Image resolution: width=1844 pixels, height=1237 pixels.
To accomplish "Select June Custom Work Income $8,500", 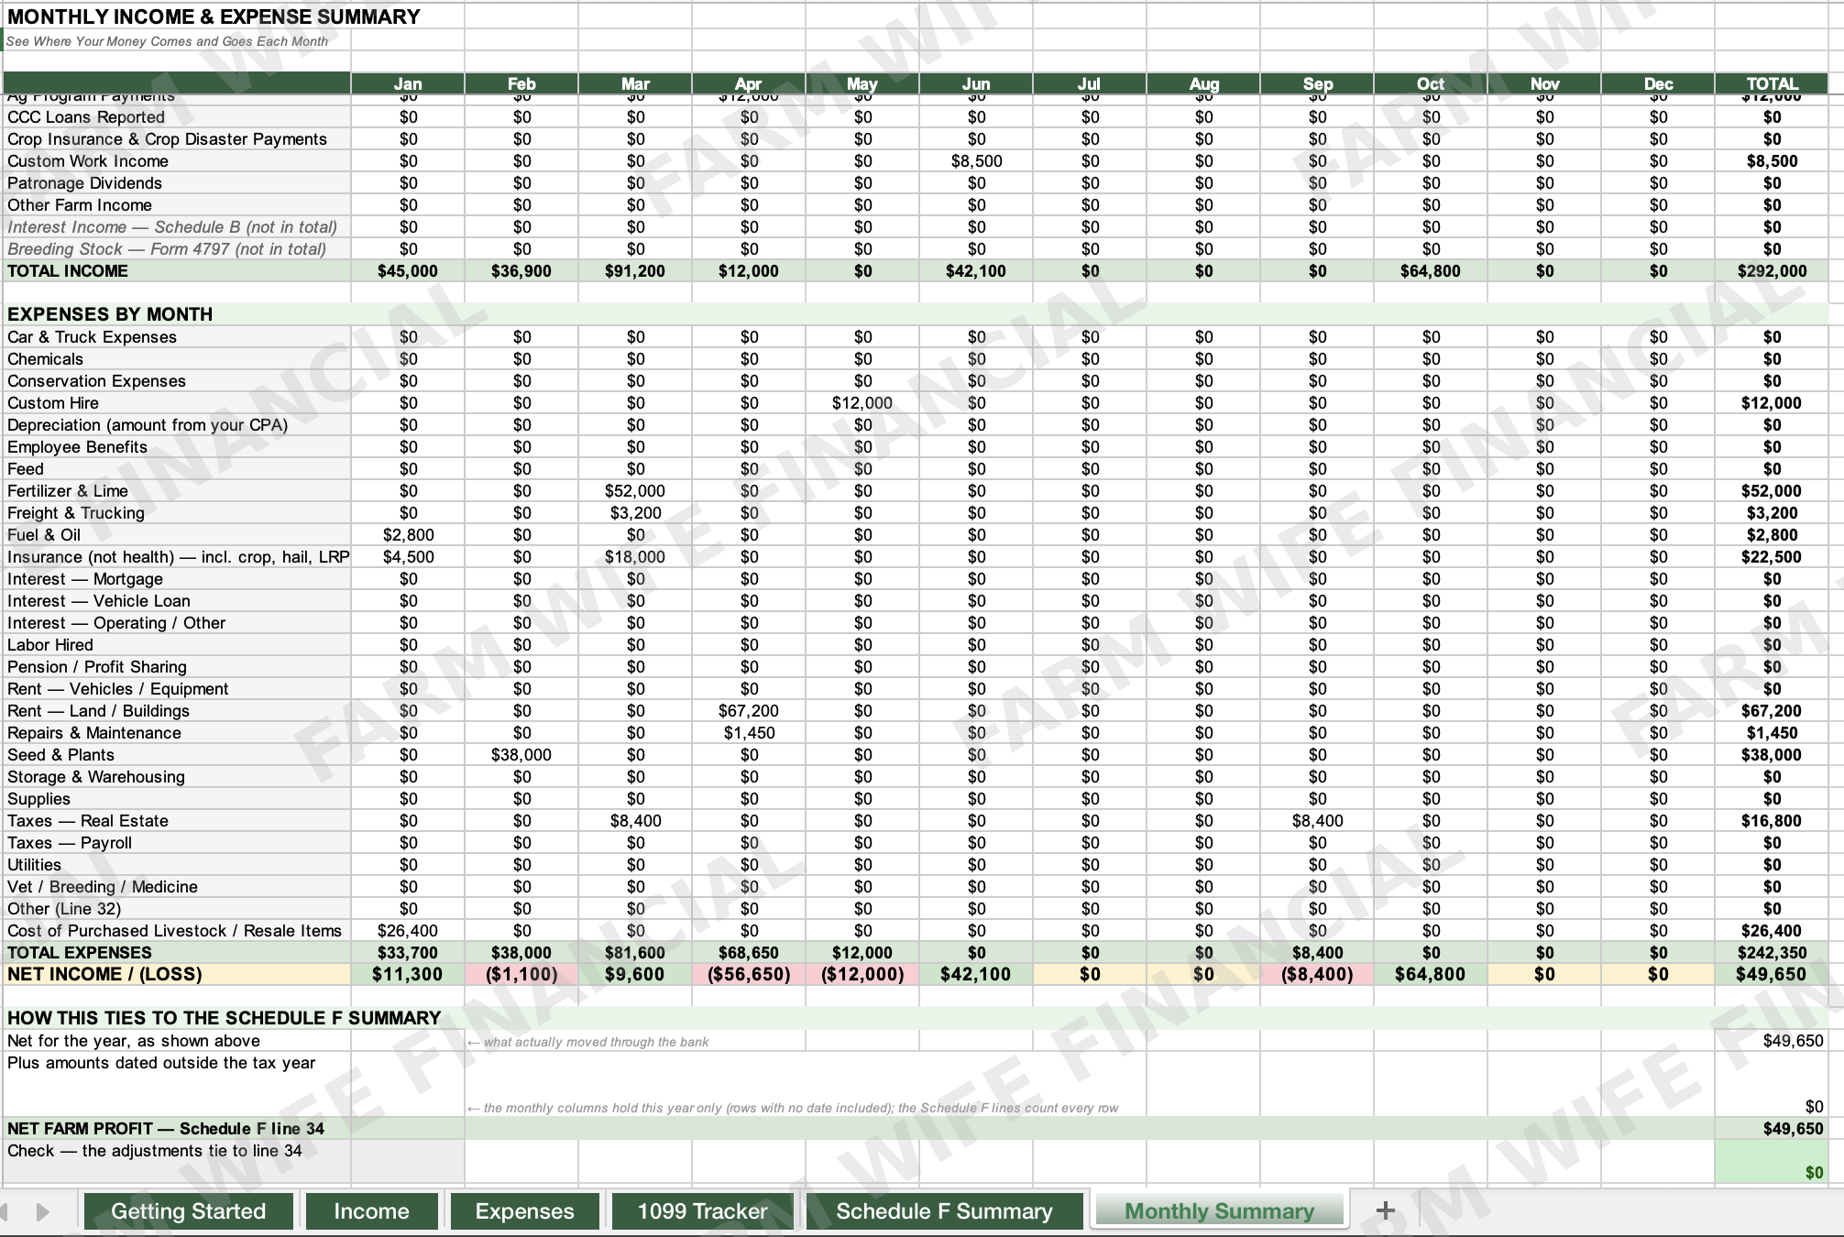I will click(976, 161).
